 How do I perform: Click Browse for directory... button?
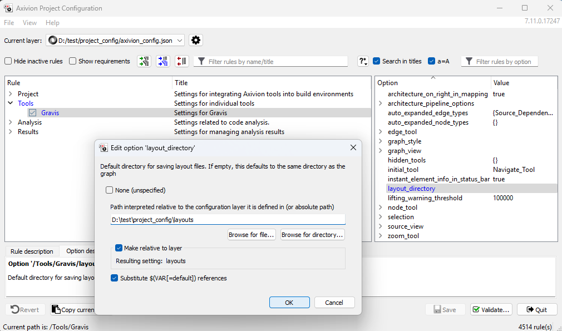tap(313, 235)
